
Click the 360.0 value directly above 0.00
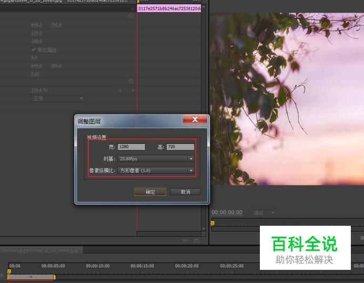[x=56, y=66]
